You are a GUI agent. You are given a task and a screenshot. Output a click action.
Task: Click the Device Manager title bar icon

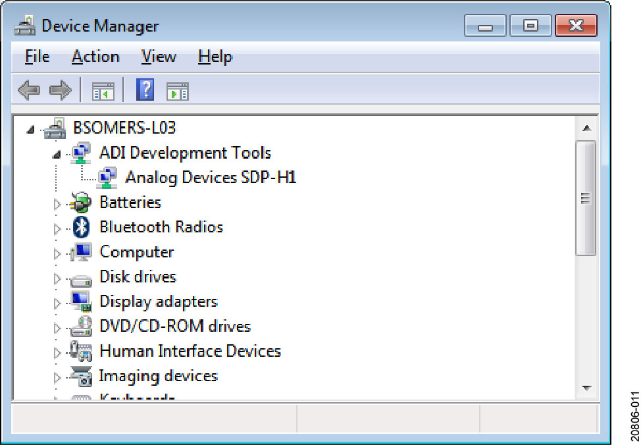(24, 26)
